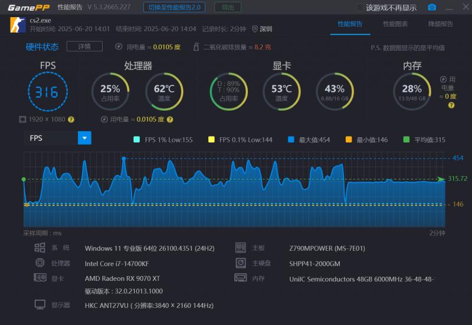This screenshot has width=472, height=325.
Task: Switch to the 降频报告 tab
Action: pyautogui.click(x=440, y=24)
